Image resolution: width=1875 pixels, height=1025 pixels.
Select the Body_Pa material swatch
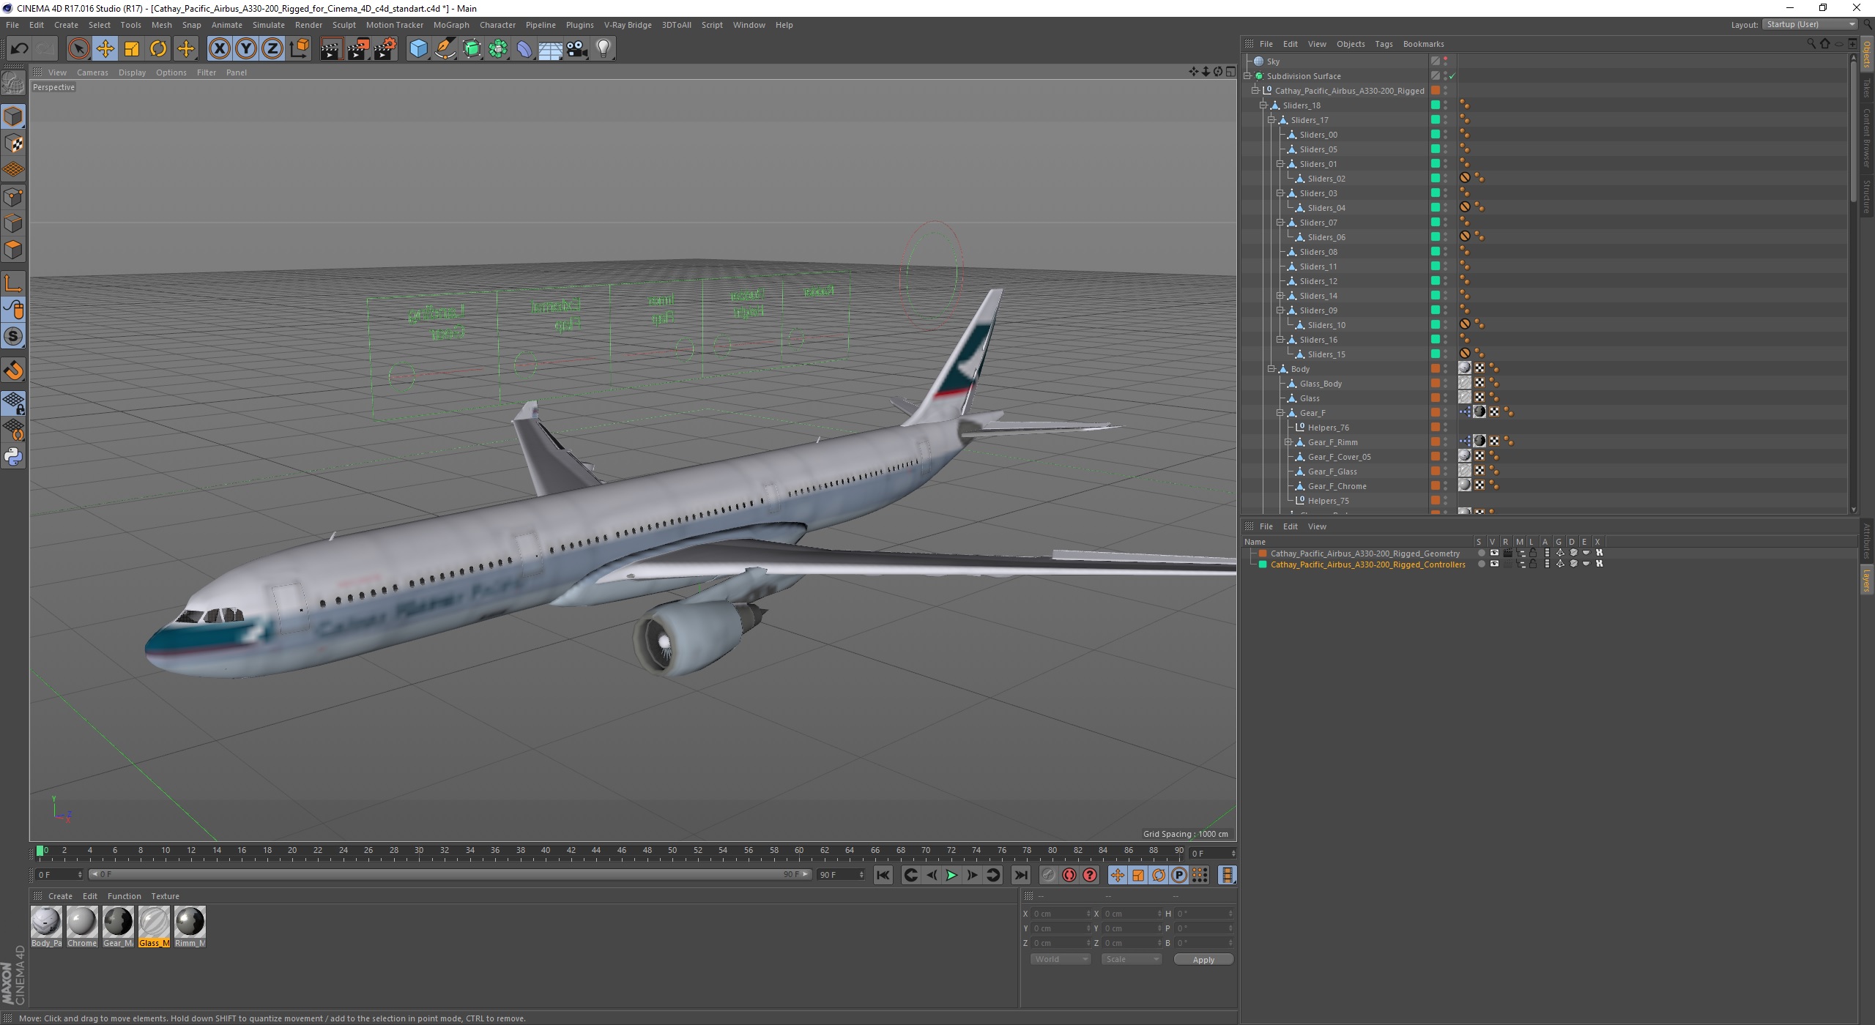coord(46,926)
